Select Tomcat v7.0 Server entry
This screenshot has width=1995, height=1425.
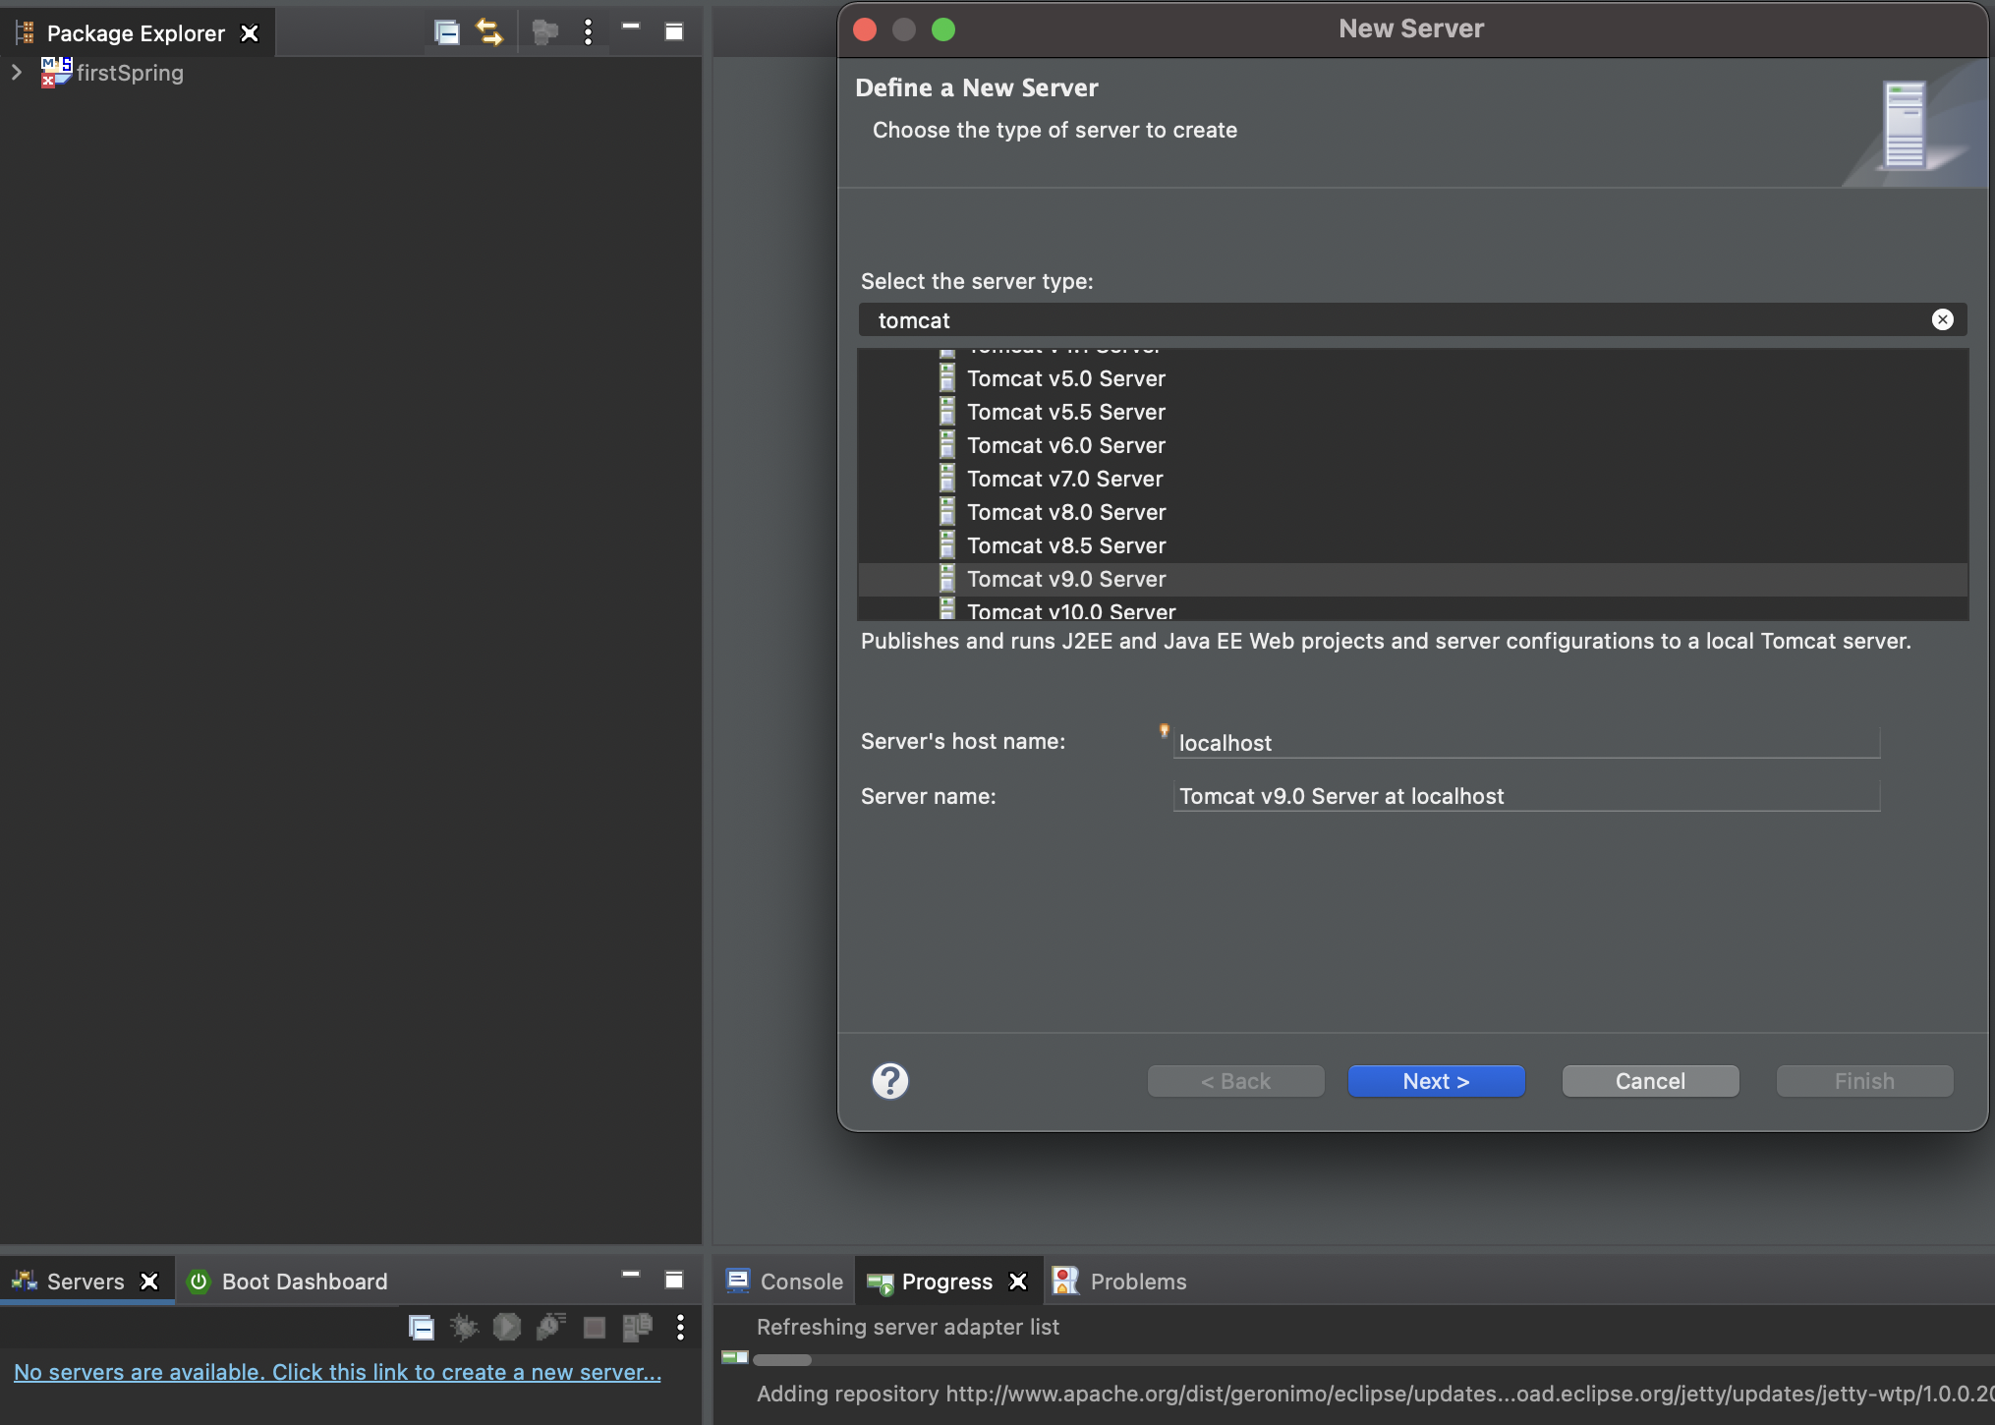coord(1064,479)
